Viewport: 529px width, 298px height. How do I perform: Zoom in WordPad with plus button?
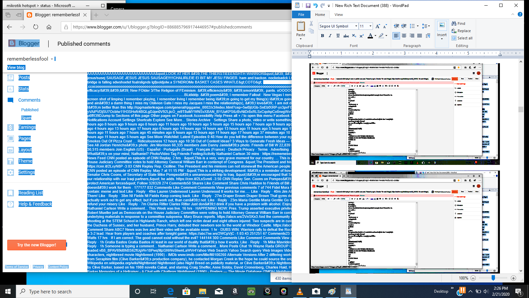tap(513, 278)
